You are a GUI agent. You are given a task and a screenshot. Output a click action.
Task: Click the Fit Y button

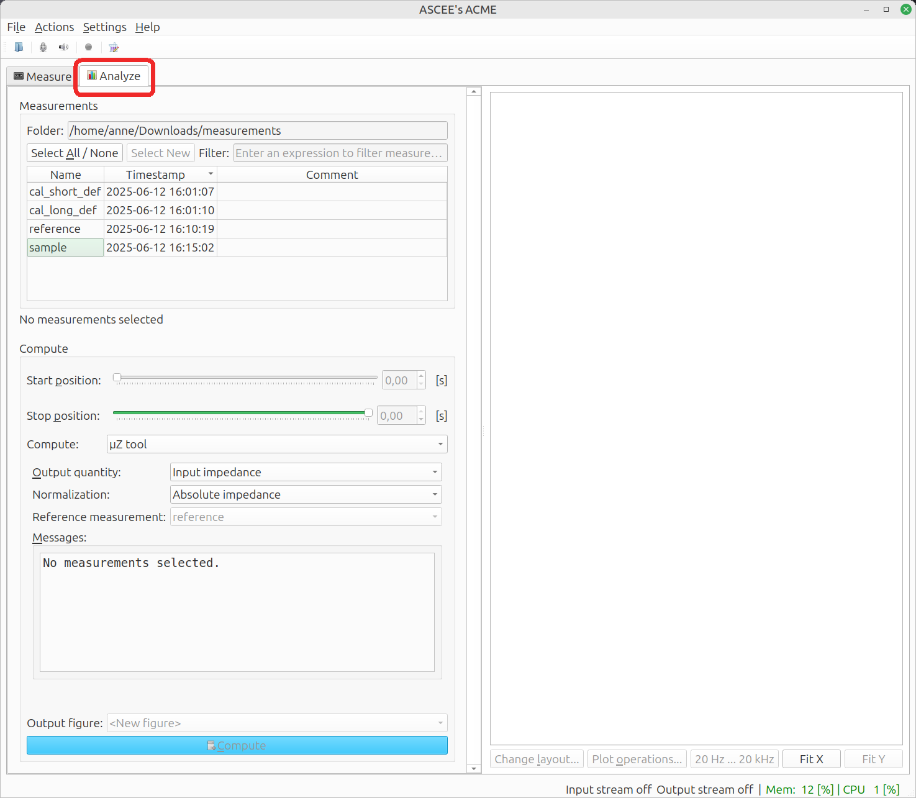pyautogui.click(x=873, y=759)
